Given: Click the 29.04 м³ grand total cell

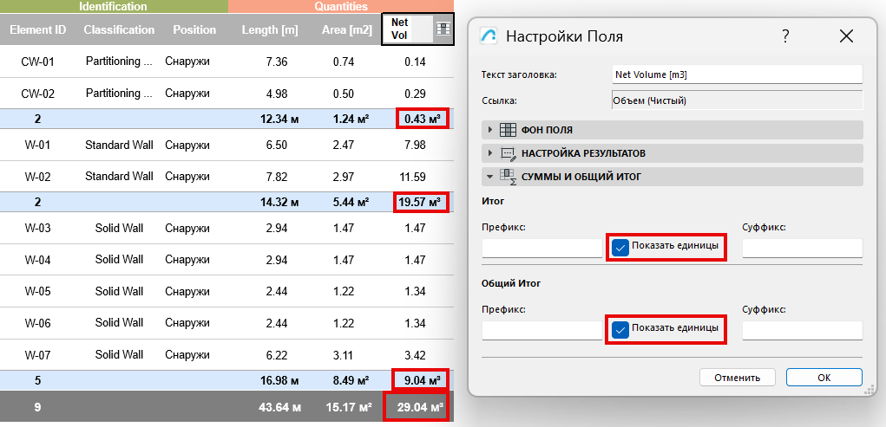Looking at the screenshot, I should (416, 406).
